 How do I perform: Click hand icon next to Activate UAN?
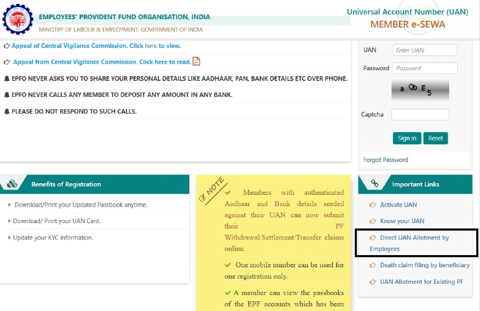[x=373, y=205]
